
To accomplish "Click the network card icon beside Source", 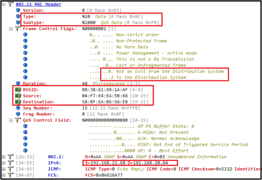I will (x=18, y=96).
